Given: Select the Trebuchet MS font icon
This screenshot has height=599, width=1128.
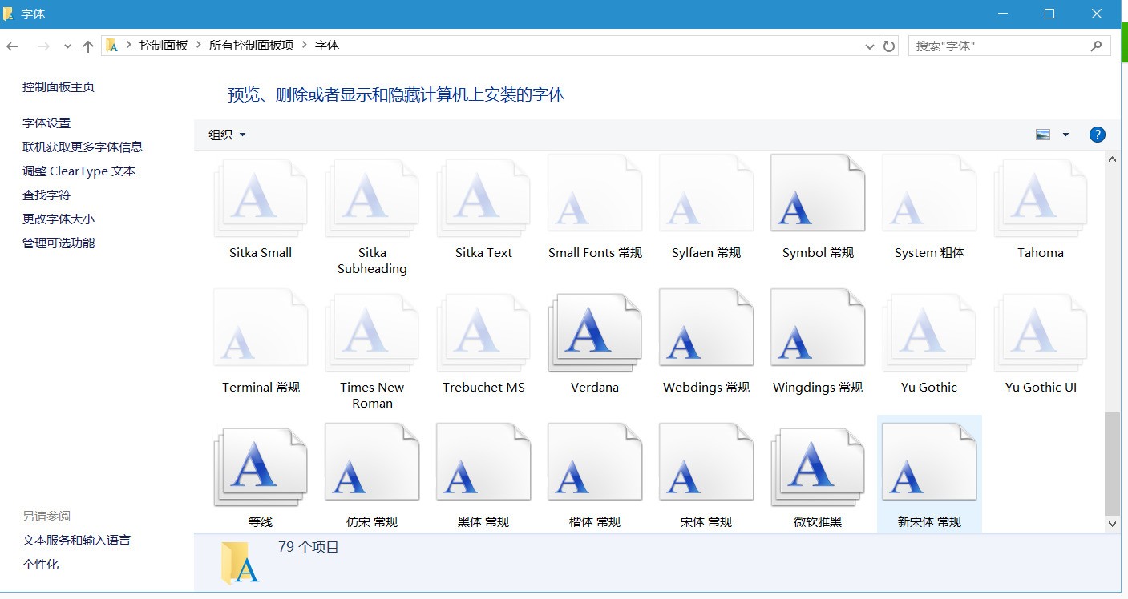Looking at the screenshot, I should click(483, 332).
